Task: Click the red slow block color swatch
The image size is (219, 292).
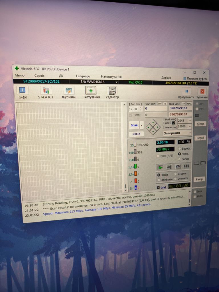Action: (135, 181)
